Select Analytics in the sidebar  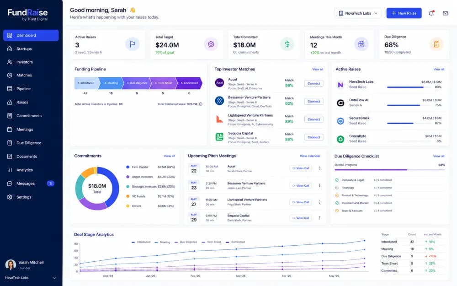click(x=31, y=170)
